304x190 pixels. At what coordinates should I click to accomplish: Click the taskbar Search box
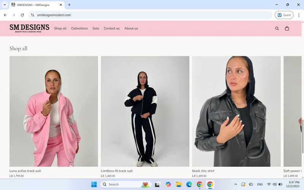point(125,184)
